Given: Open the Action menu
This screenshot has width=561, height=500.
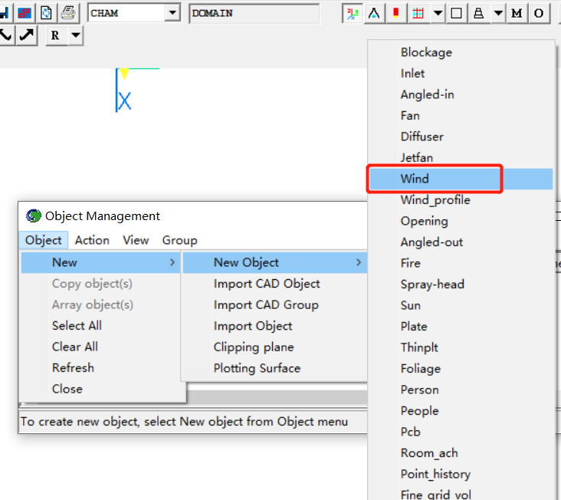Looking at the screenshot, I should 92,240.
